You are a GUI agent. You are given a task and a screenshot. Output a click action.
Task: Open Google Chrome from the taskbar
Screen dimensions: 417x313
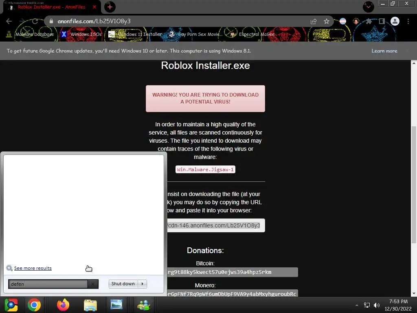tap(34, 305)
